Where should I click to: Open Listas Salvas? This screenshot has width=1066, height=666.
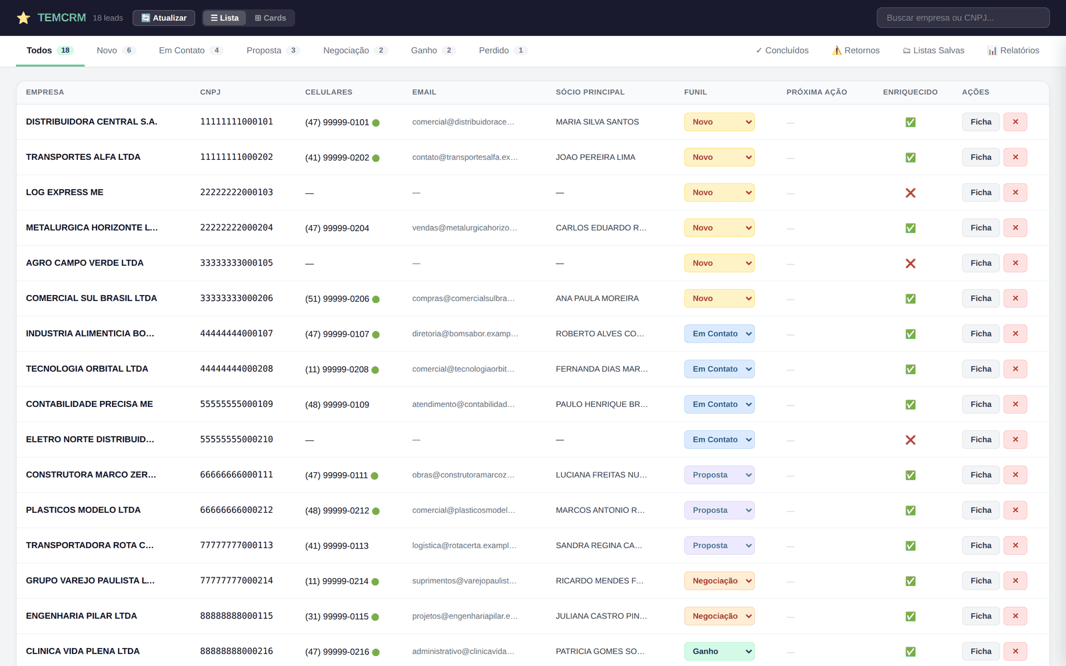(933, 51)
